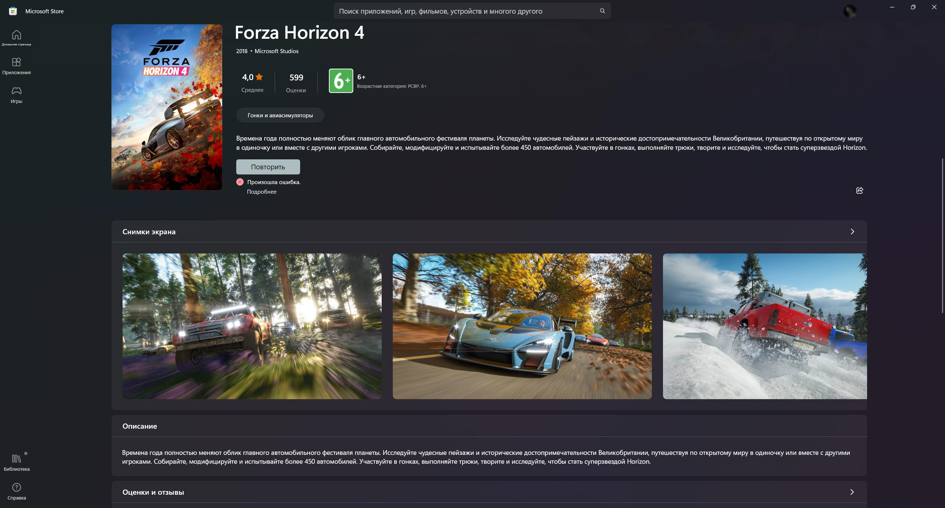Expand Оценки и отзывы chevron
This screenshot has height=508, width=945.
coord(852,492)
